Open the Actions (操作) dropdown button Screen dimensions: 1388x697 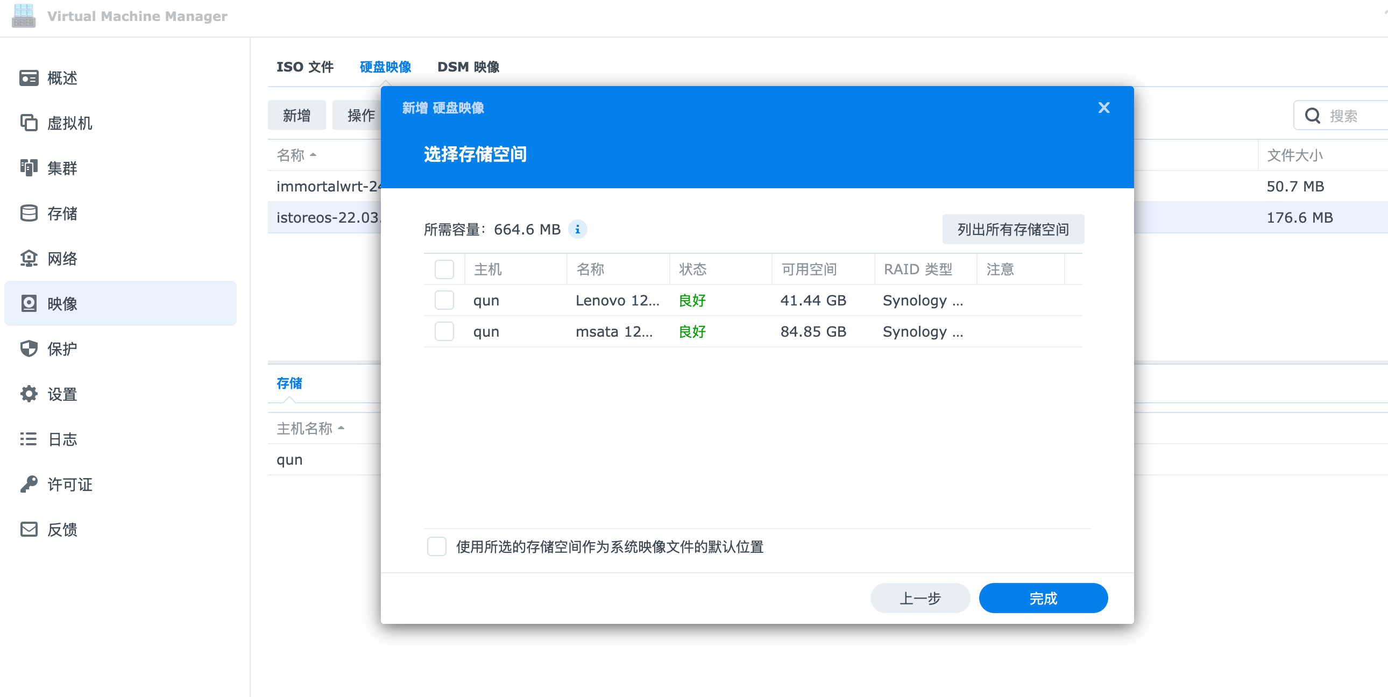point(360,115)
